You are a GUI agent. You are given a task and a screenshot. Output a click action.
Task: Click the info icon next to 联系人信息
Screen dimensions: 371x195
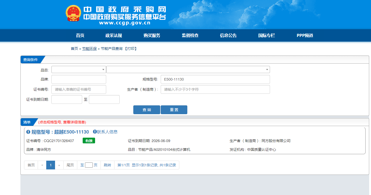95,132
